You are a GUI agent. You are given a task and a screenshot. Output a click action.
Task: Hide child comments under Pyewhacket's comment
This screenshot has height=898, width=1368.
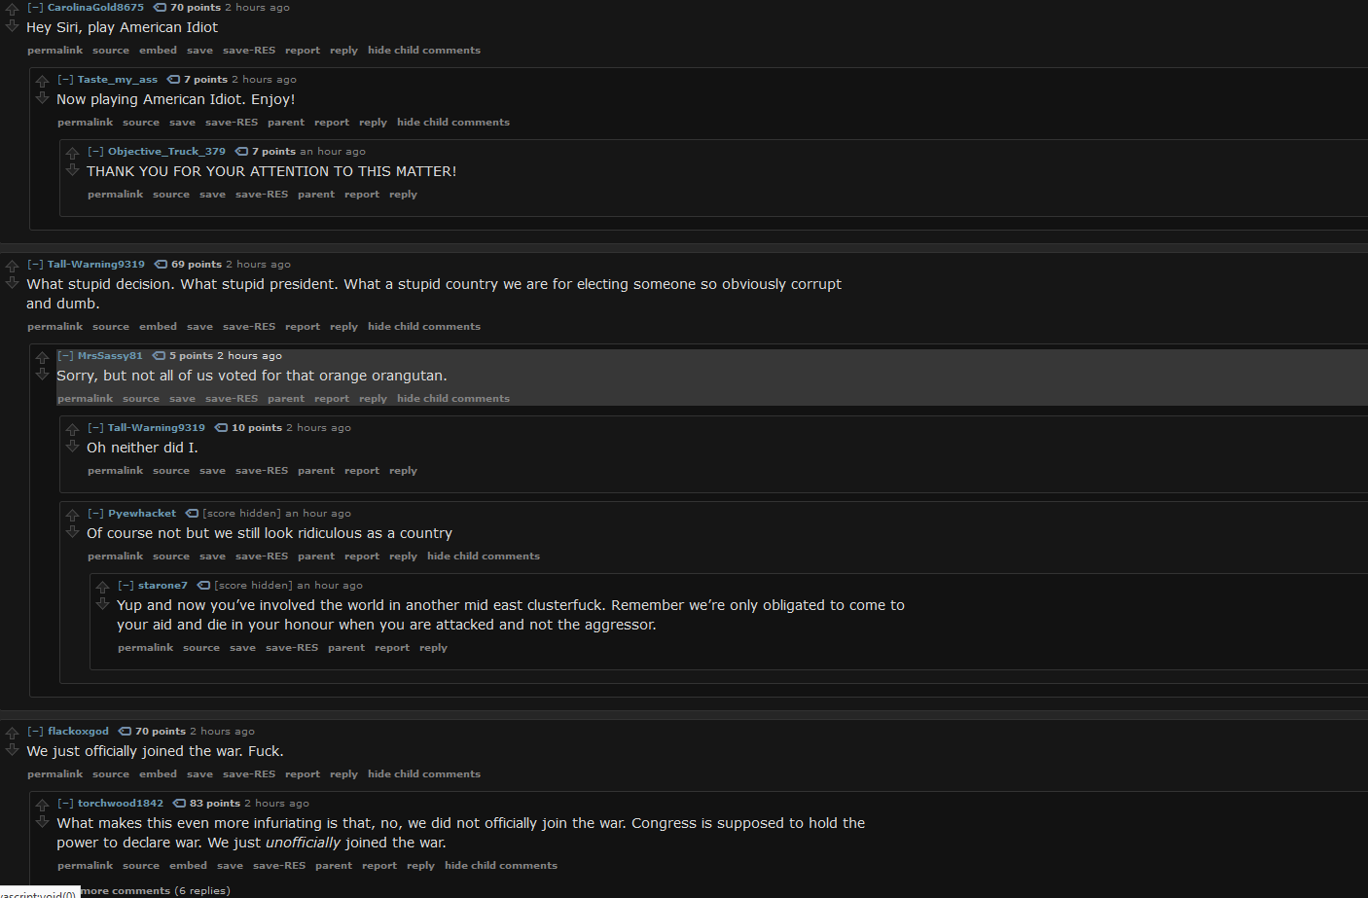point(484,556)
